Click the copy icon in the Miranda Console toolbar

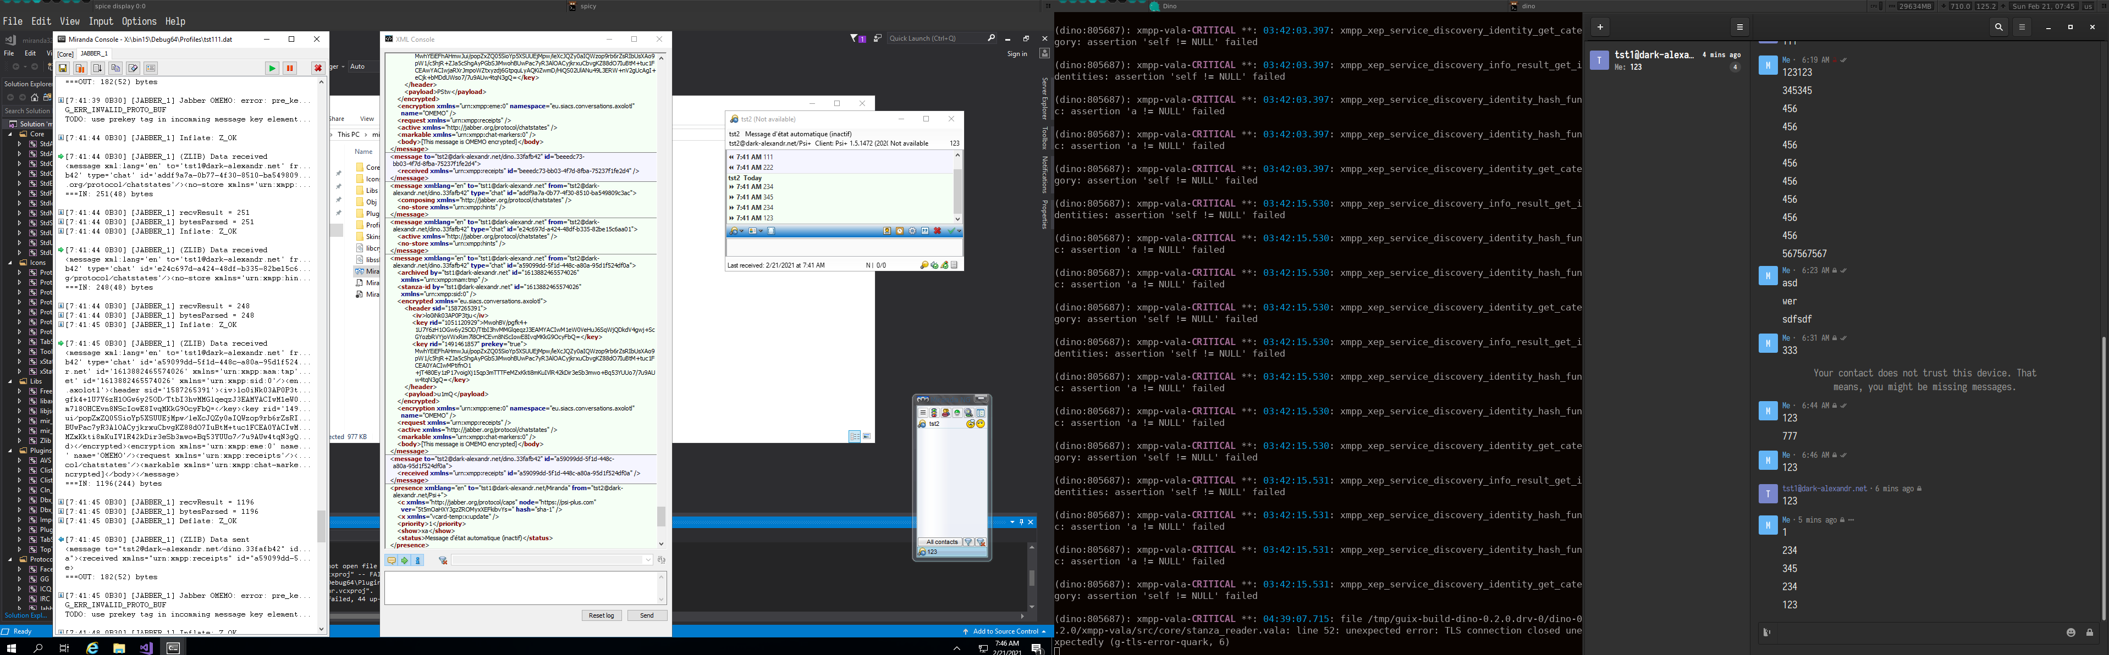(115, 68)
